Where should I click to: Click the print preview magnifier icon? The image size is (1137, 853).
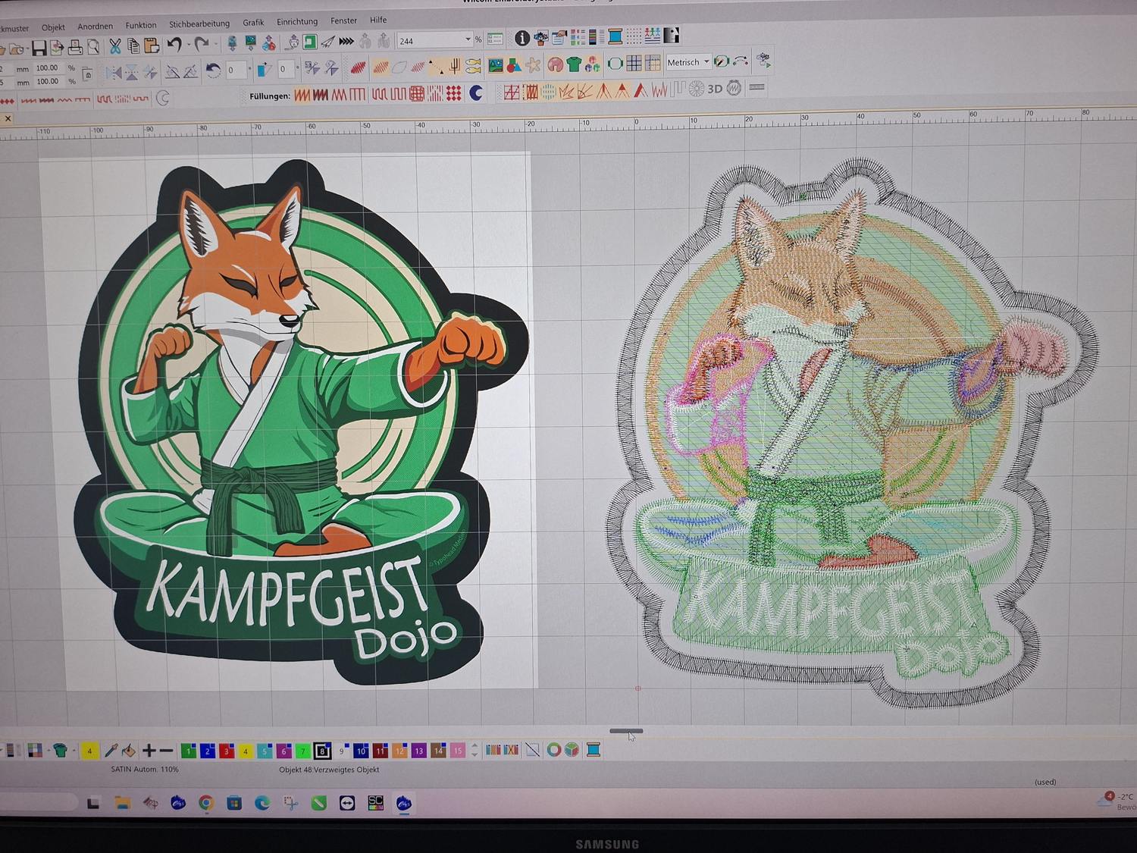tap(93, 48)
